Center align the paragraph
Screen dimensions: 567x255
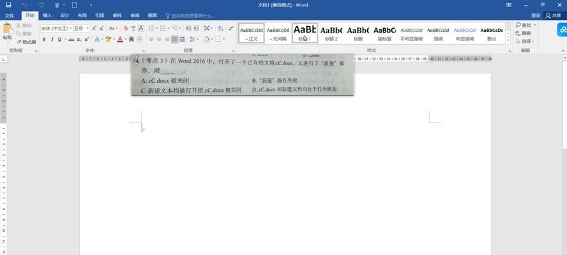[159, 40]
